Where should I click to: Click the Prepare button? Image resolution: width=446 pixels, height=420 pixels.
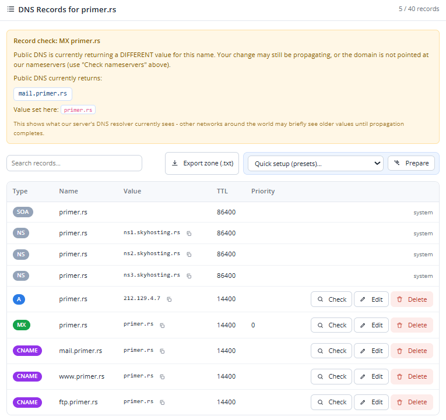[x=411, y=163]
